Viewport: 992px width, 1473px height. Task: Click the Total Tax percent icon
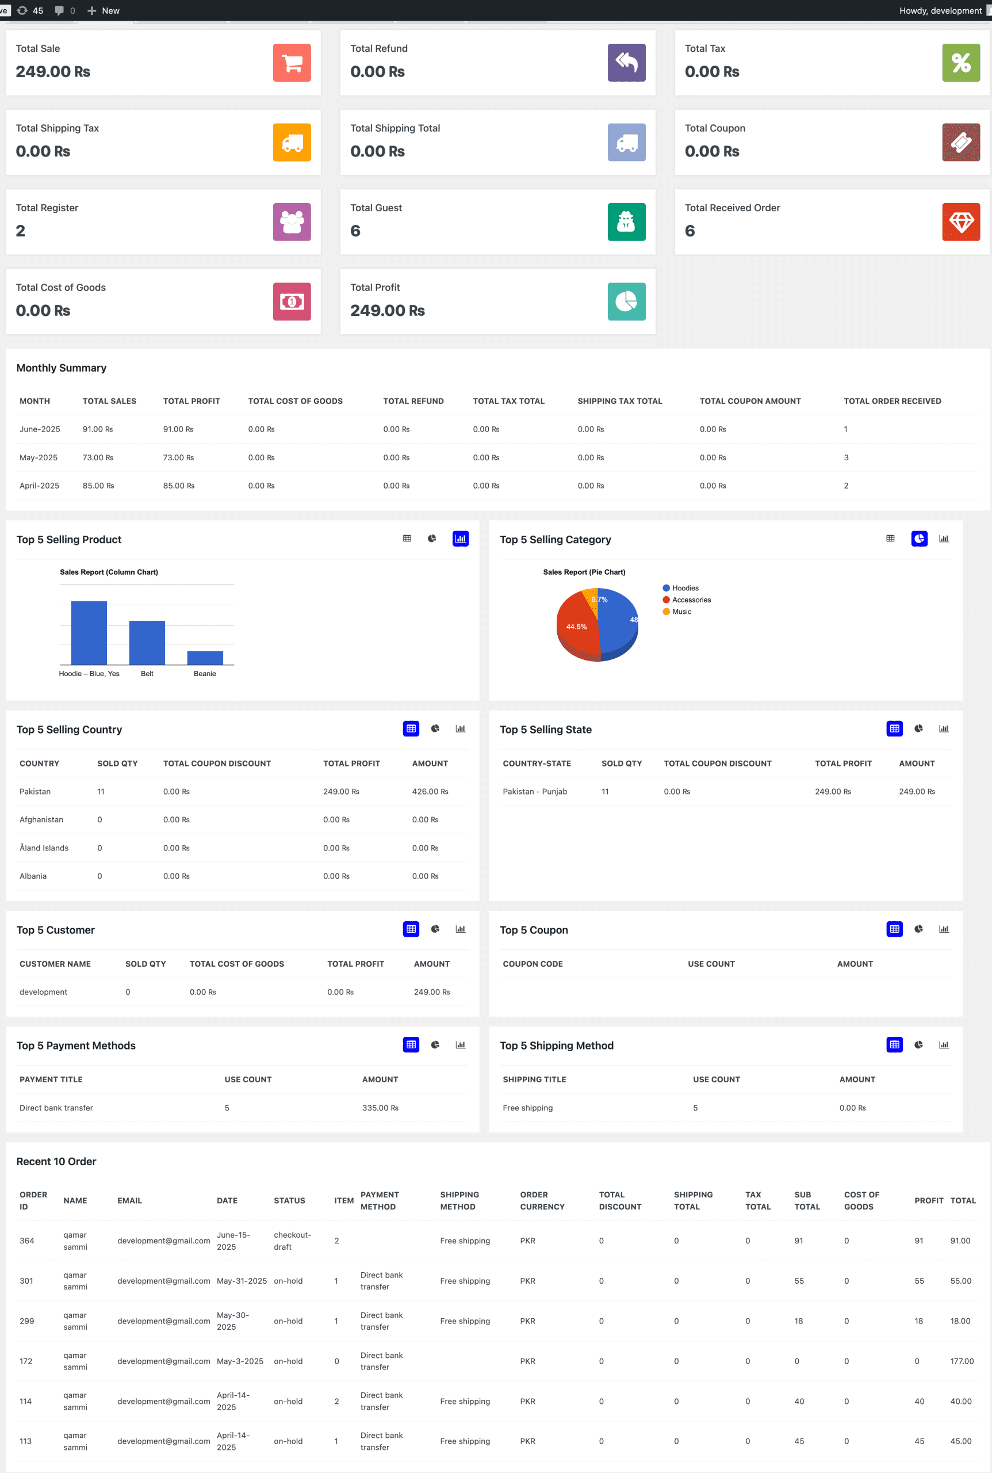[960, 63]
